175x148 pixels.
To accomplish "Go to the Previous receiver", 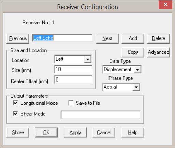I will (18, 38).
